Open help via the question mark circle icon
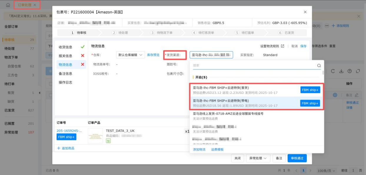 pos(350,71)
